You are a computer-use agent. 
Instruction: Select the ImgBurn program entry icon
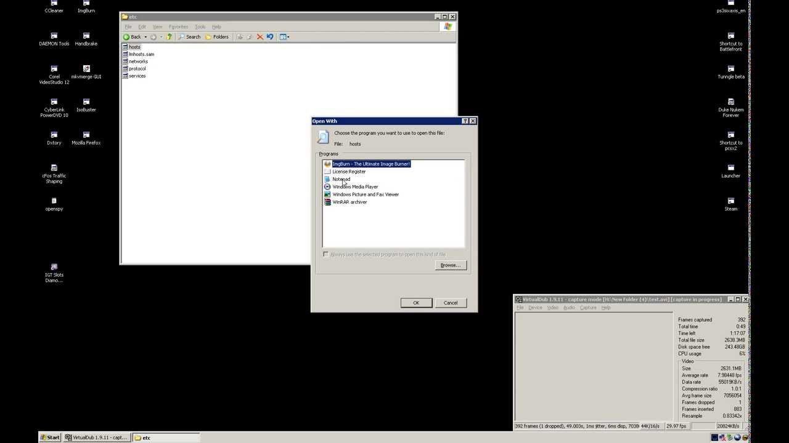coord(327,164)
